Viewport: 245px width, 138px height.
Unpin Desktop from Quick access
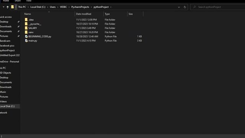(x=18, y=22)
